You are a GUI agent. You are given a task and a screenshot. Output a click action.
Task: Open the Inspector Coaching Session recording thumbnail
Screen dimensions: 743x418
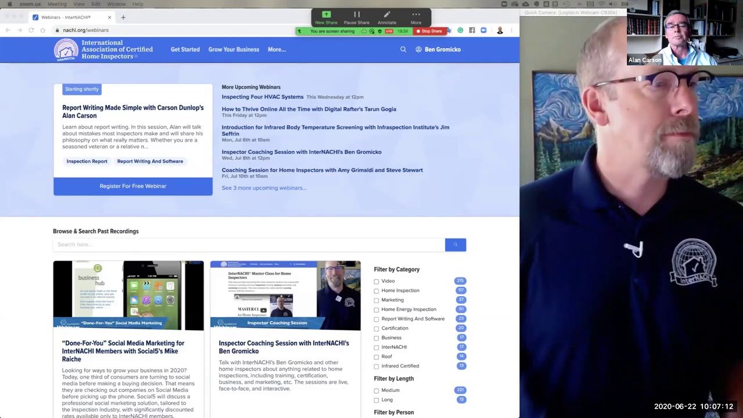point(285,296)
